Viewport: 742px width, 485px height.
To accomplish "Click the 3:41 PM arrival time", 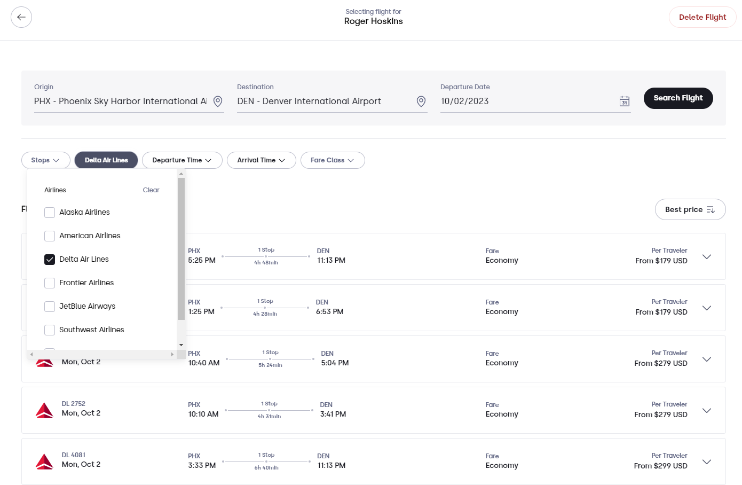I will [x=333, y=414].
